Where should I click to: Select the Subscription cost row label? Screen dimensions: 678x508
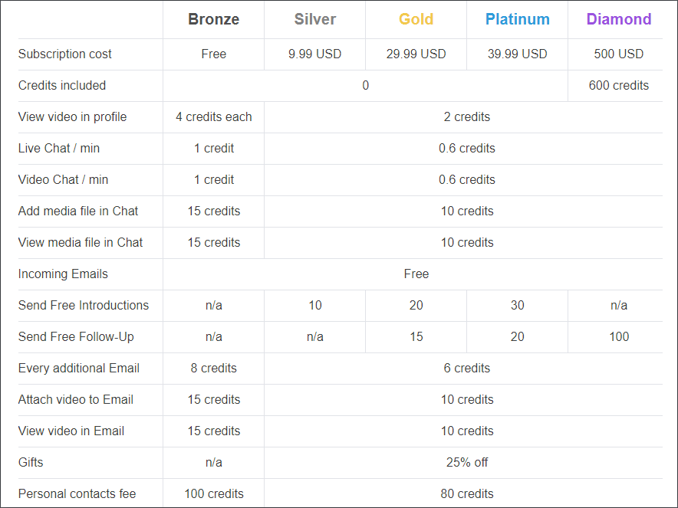click(x=65, y=54)
